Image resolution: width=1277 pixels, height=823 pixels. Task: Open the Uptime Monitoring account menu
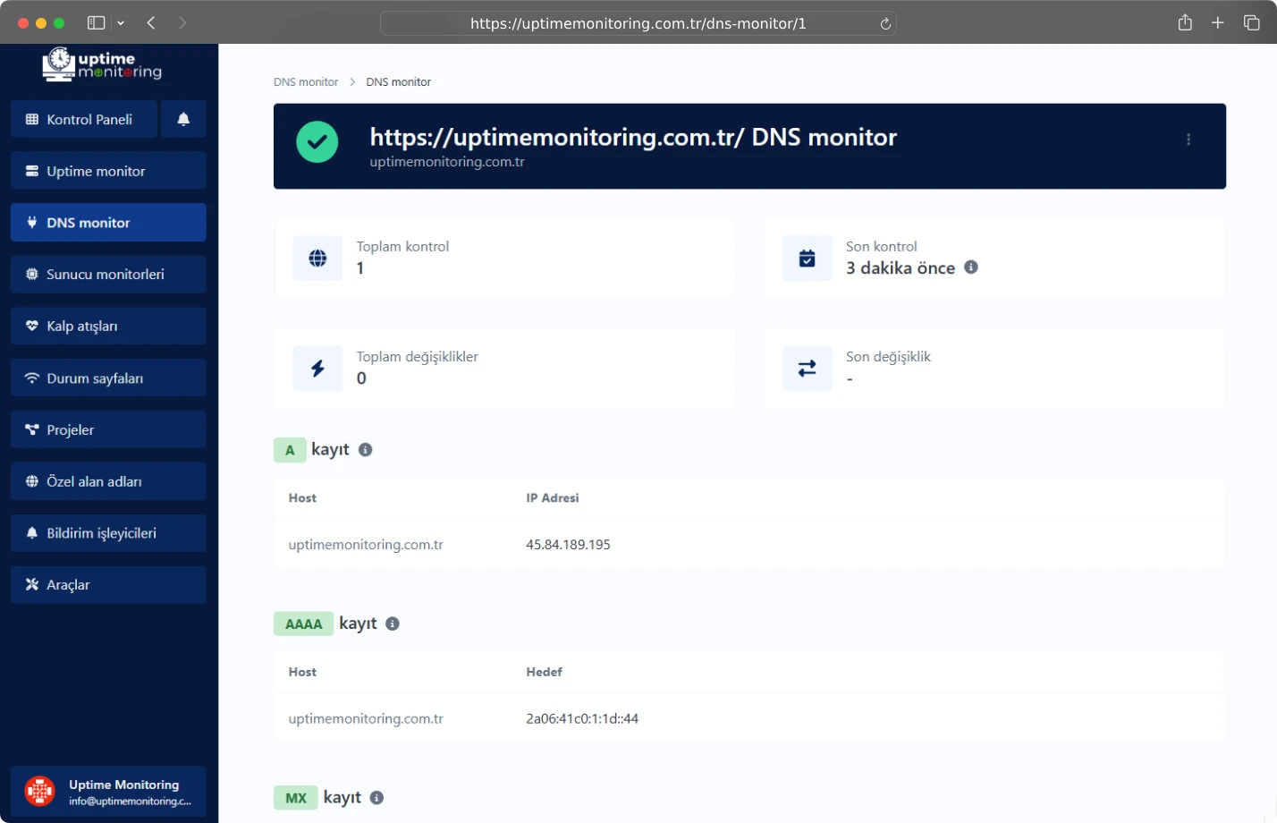108,792
